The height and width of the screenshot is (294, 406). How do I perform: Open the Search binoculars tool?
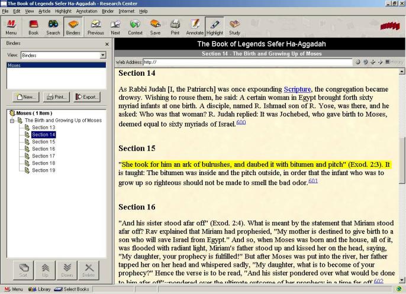click(53, 27)
